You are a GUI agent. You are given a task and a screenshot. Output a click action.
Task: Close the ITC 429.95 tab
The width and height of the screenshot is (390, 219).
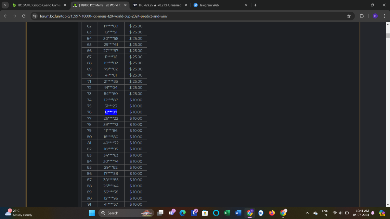(x=186, y=5)
